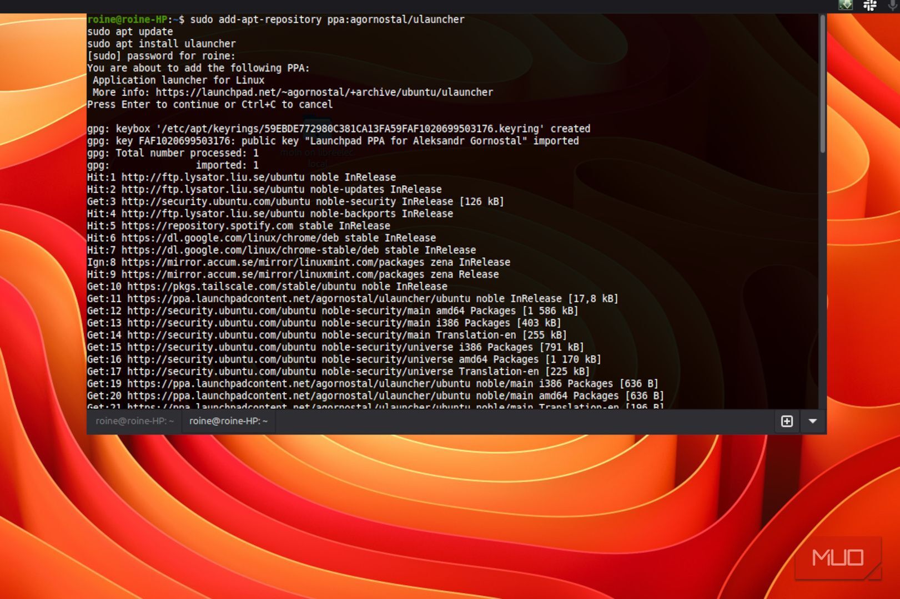Click the terminal's vertical scrollbar handle

[x=822, y=83]
